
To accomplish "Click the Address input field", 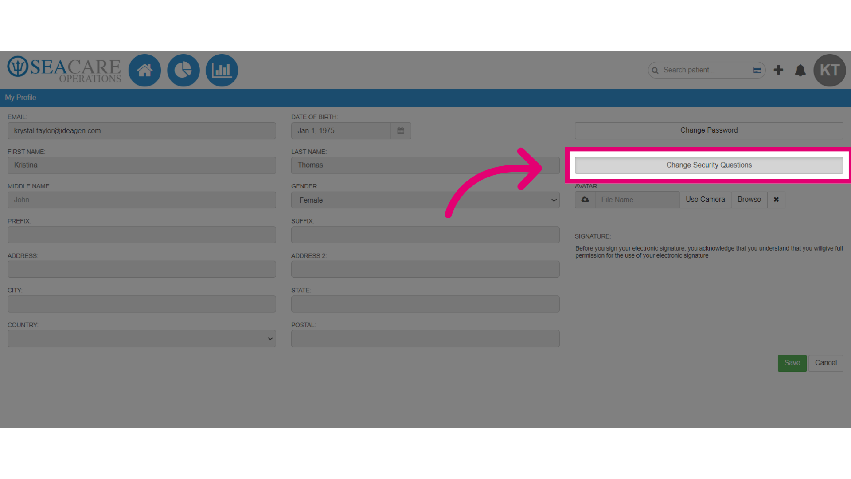I will (142, 269).
